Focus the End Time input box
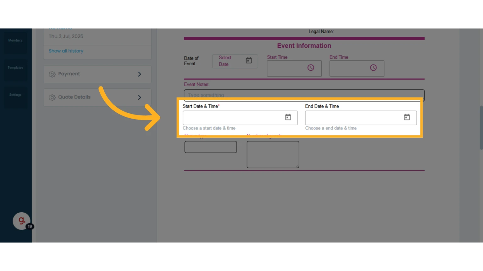Screen dimensions: 483x271 coord(357,68)
